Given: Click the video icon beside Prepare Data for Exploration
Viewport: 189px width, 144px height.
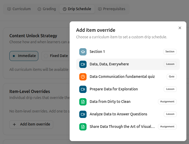Looking at the screenshot, I should [83, 89].
